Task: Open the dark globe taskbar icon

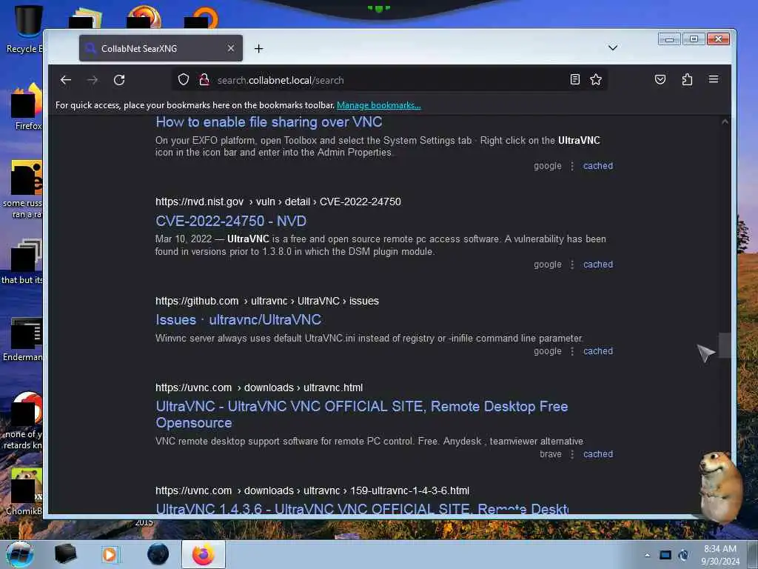Action: 158,554
